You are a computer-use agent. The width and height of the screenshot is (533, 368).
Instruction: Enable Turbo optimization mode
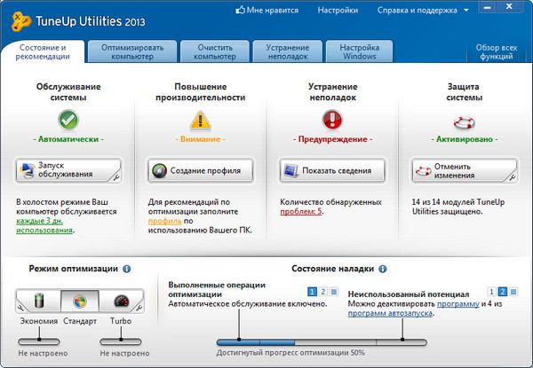(x=119, y=302)
